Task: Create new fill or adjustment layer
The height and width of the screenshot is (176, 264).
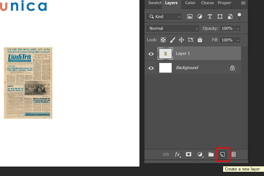Action: (200, 154)
